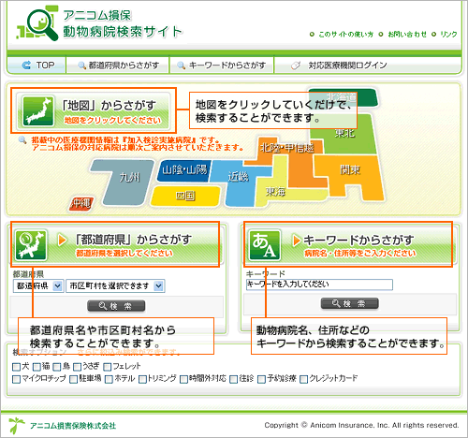Click the orange arrow beside 都道府県からさがす heading

(x=62, y=240)
